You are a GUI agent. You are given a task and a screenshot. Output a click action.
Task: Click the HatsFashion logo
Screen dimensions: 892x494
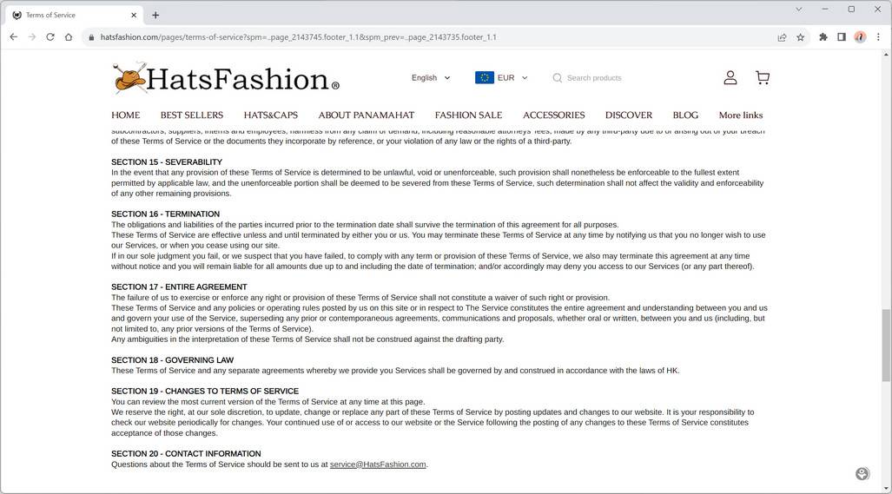point(227,78)
